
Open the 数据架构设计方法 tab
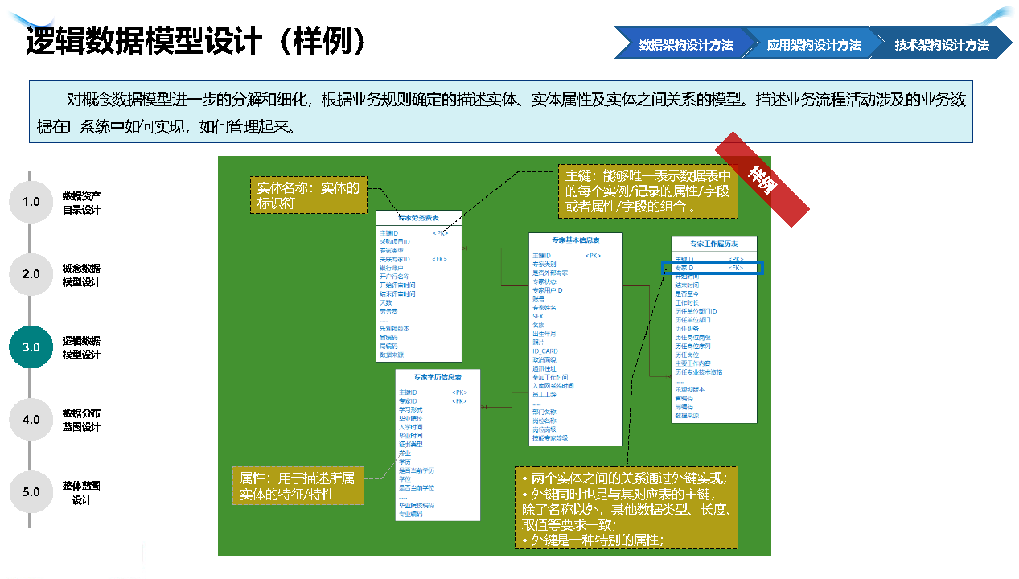(685, 45)
